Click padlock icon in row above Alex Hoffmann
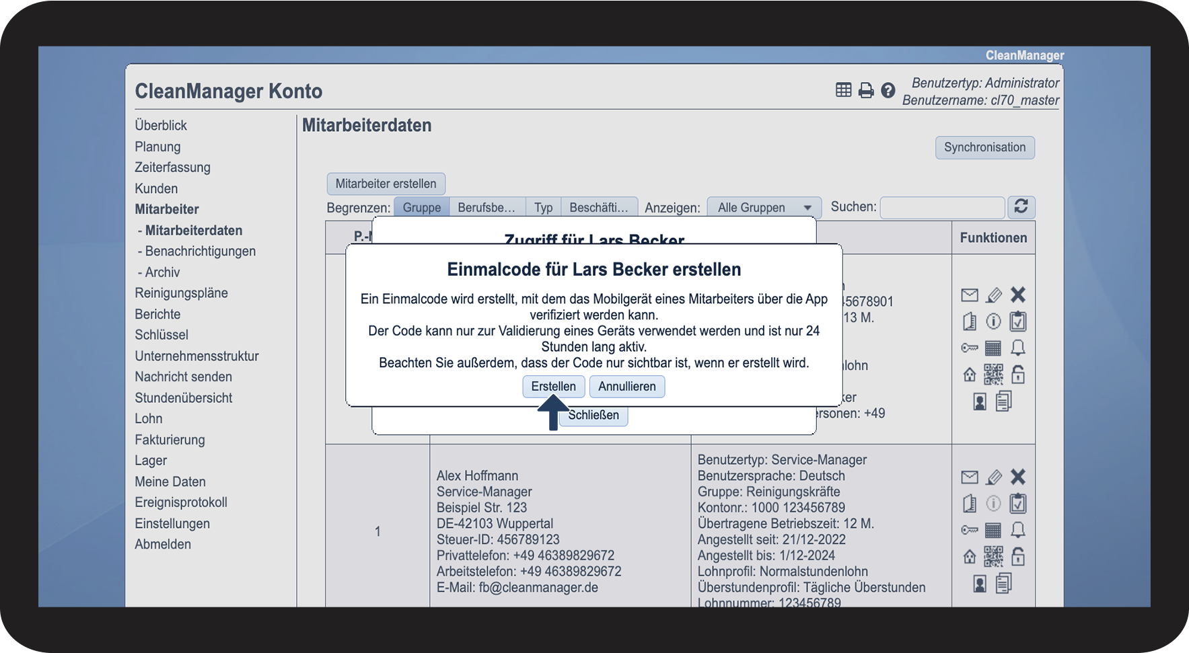 tap(1018, 374)
